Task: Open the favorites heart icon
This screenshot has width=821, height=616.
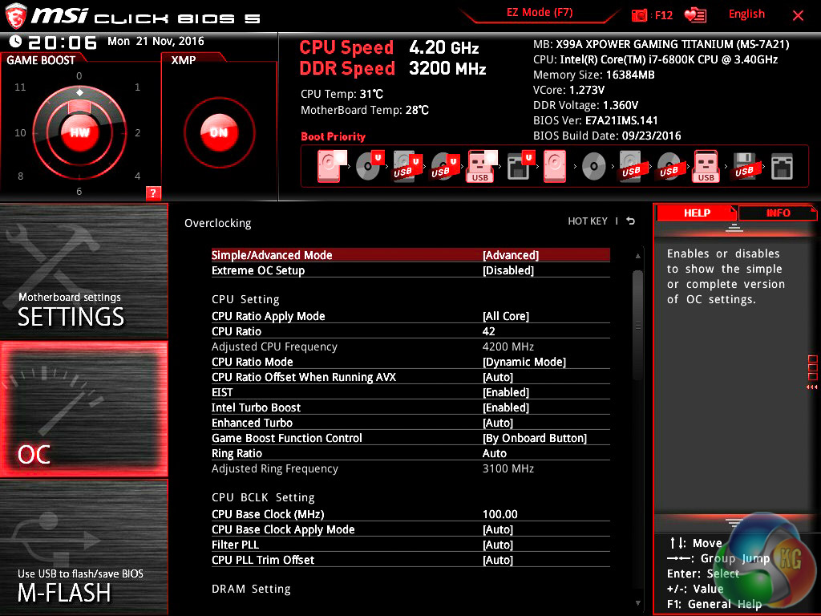Action: click(695, 15)
